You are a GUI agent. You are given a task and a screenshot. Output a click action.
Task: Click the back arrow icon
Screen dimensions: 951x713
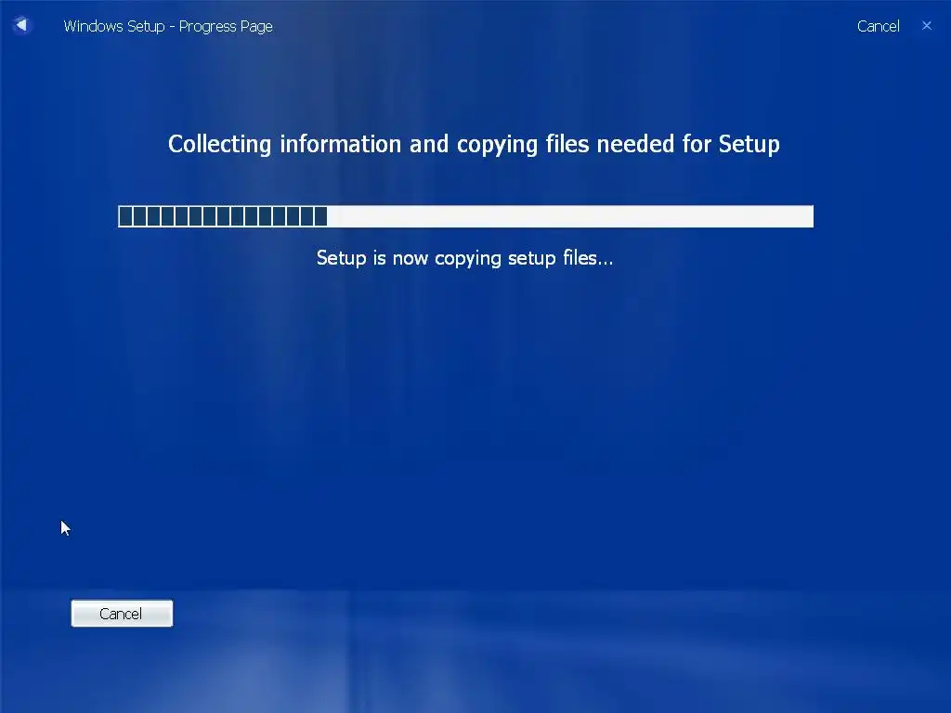click(x=21, y=25)
